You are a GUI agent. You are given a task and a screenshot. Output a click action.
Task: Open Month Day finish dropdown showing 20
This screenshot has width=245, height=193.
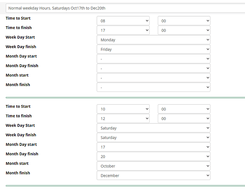tap(153, 157)
